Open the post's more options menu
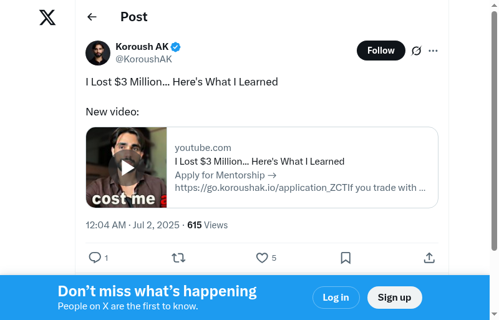 tap(434, 51)
